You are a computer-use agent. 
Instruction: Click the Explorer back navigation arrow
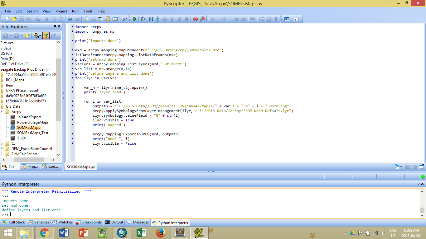5,36
